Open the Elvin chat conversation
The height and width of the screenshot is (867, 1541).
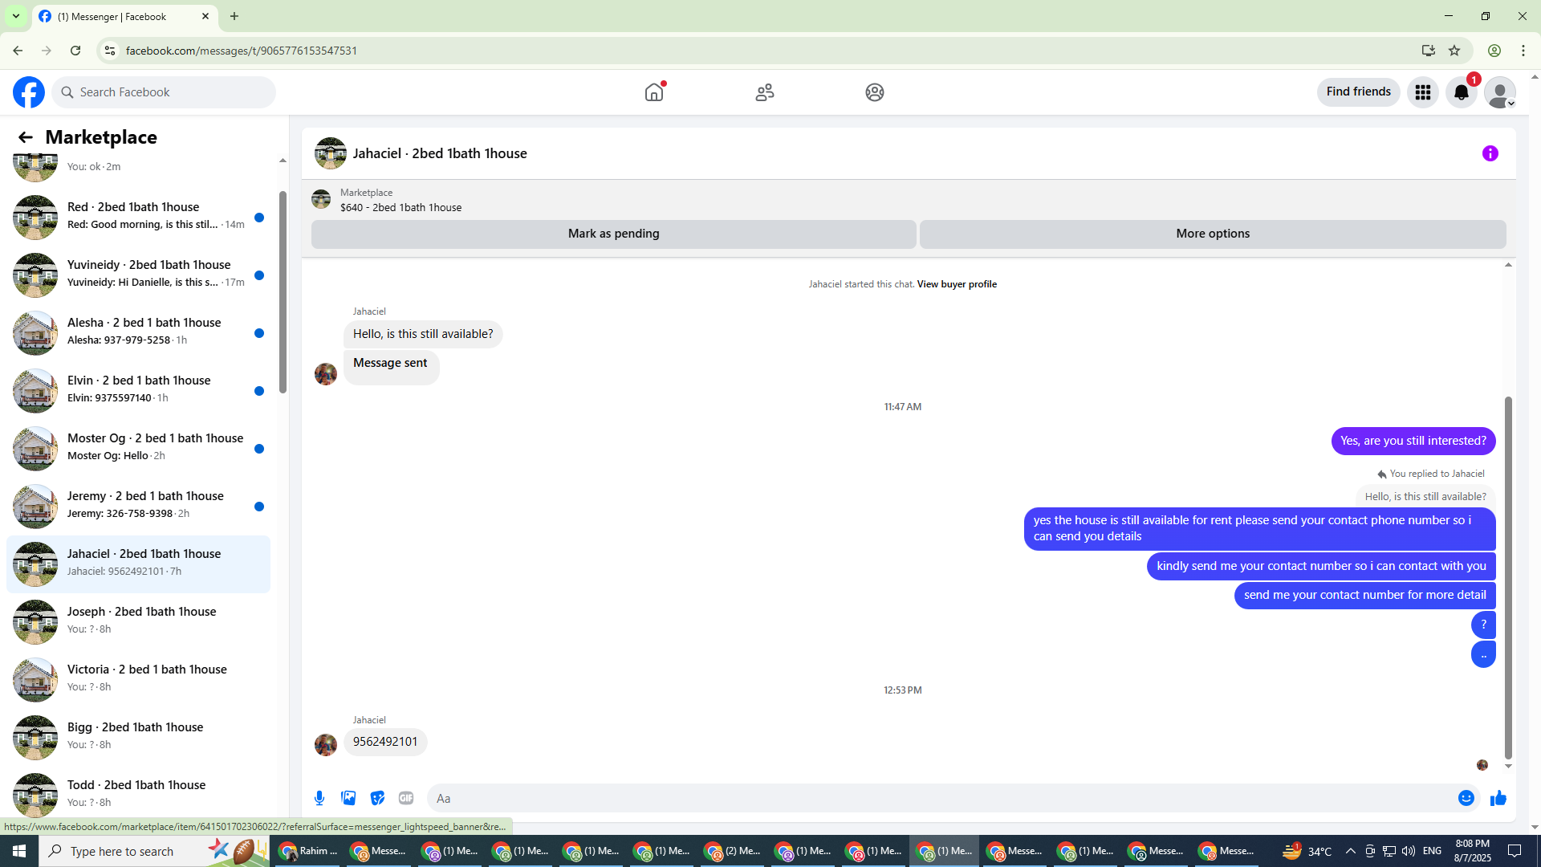click(138, 390)
